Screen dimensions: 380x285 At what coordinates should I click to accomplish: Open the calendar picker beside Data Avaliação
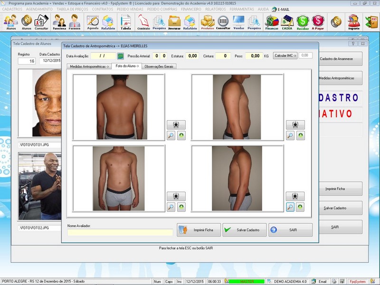[121, 56]
